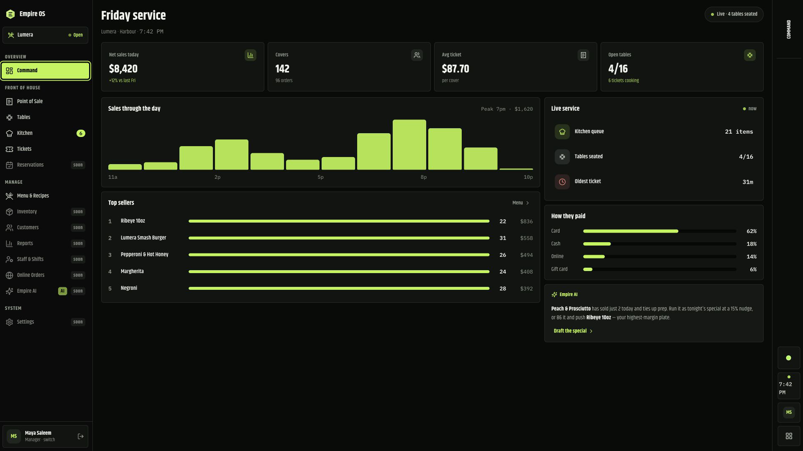Click the MS avatar in right rail

coord(789,413)
